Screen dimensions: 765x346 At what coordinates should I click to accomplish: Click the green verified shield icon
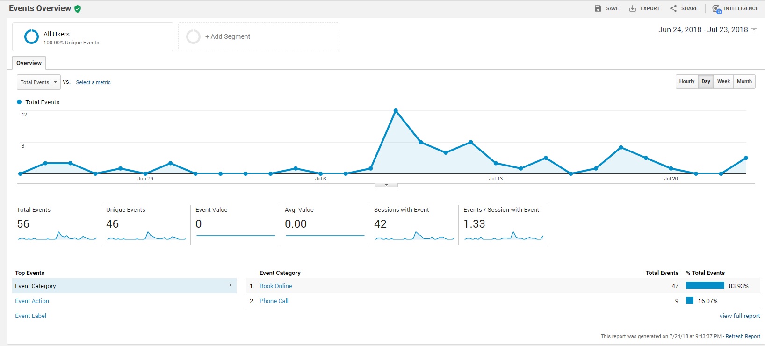click(x=78, y=9)
